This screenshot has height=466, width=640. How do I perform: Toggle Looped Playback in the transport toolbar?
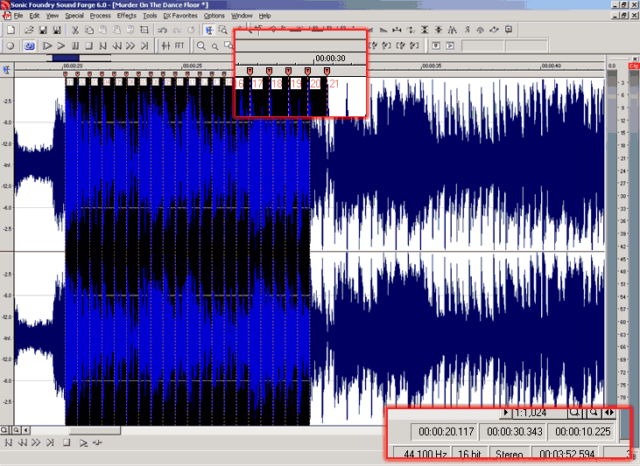29,45
